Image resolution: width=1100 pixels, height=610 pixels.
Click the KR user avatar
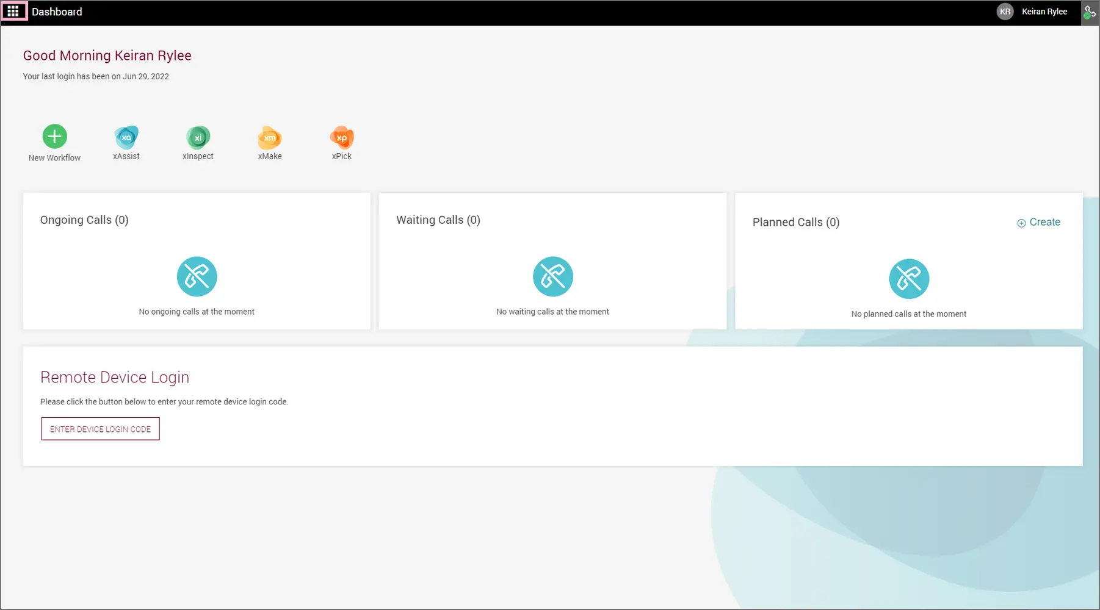coord(1005,12)
